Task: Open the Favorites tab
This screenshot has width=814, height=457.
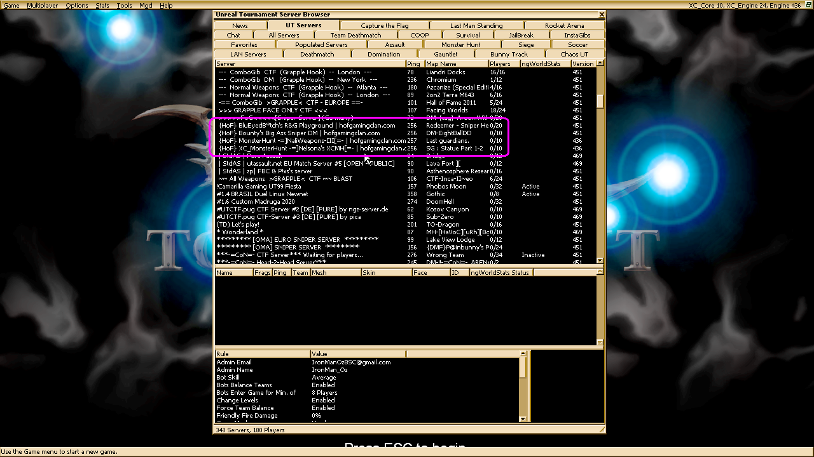Action: click(243, 44)
